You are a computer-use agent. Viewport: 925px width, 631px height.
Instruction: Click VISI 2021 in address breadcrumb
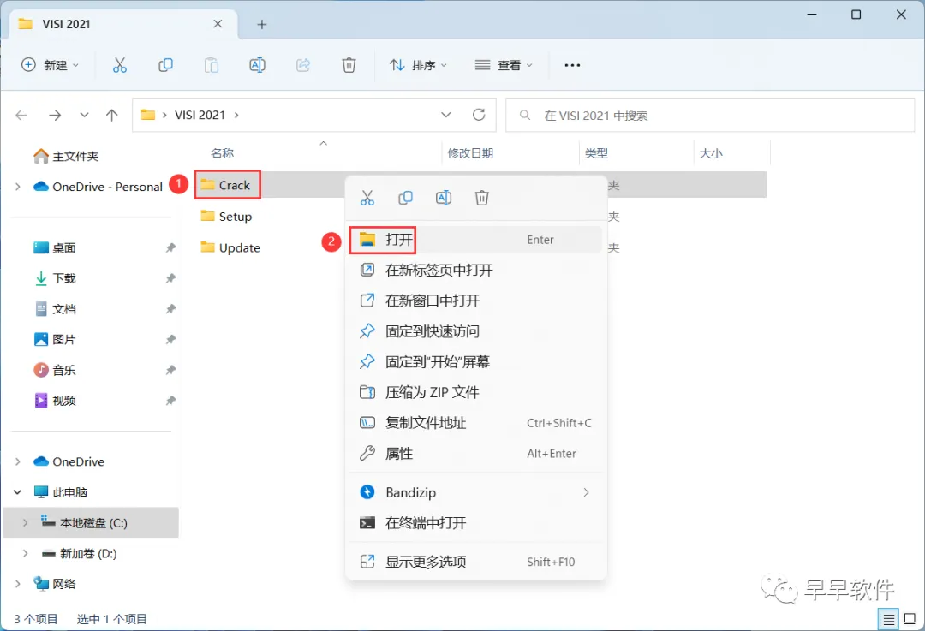pyautogui.click(x=200, y=115)
